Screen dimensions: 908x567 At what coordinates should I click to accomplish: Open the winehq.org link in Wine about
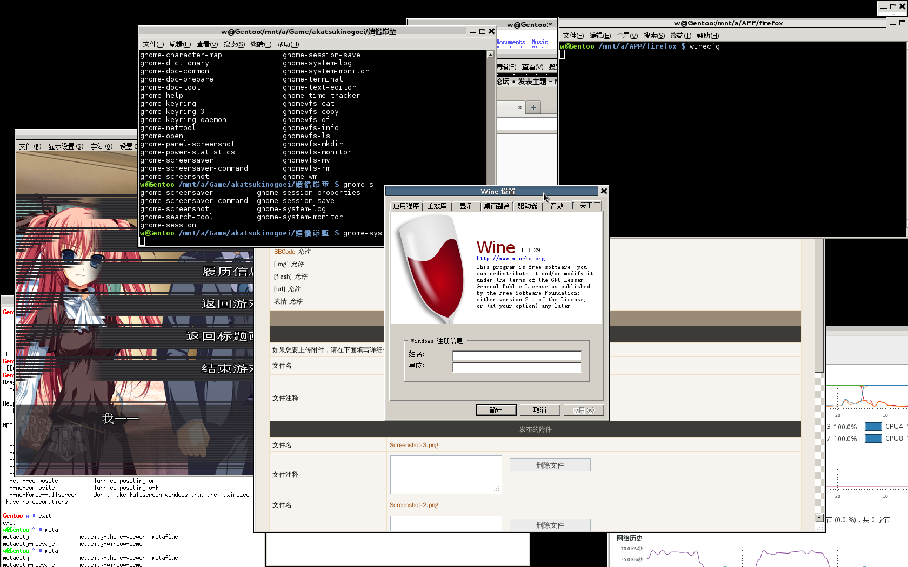pos(510,259)
